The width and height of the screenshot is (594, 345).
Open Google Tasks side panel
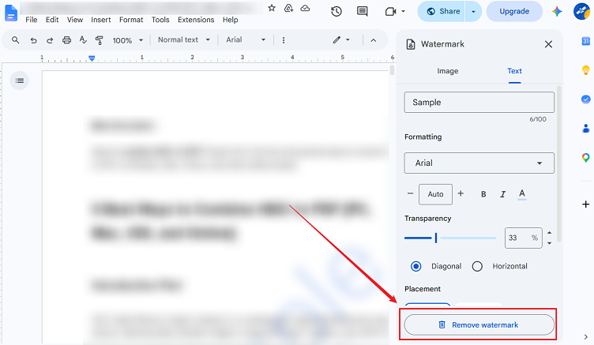point(585,99)
